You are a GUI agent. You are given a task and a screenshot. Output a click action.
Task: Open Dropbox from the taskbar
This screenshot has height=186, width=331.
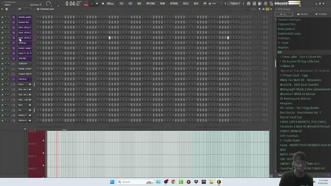(196, 182)
